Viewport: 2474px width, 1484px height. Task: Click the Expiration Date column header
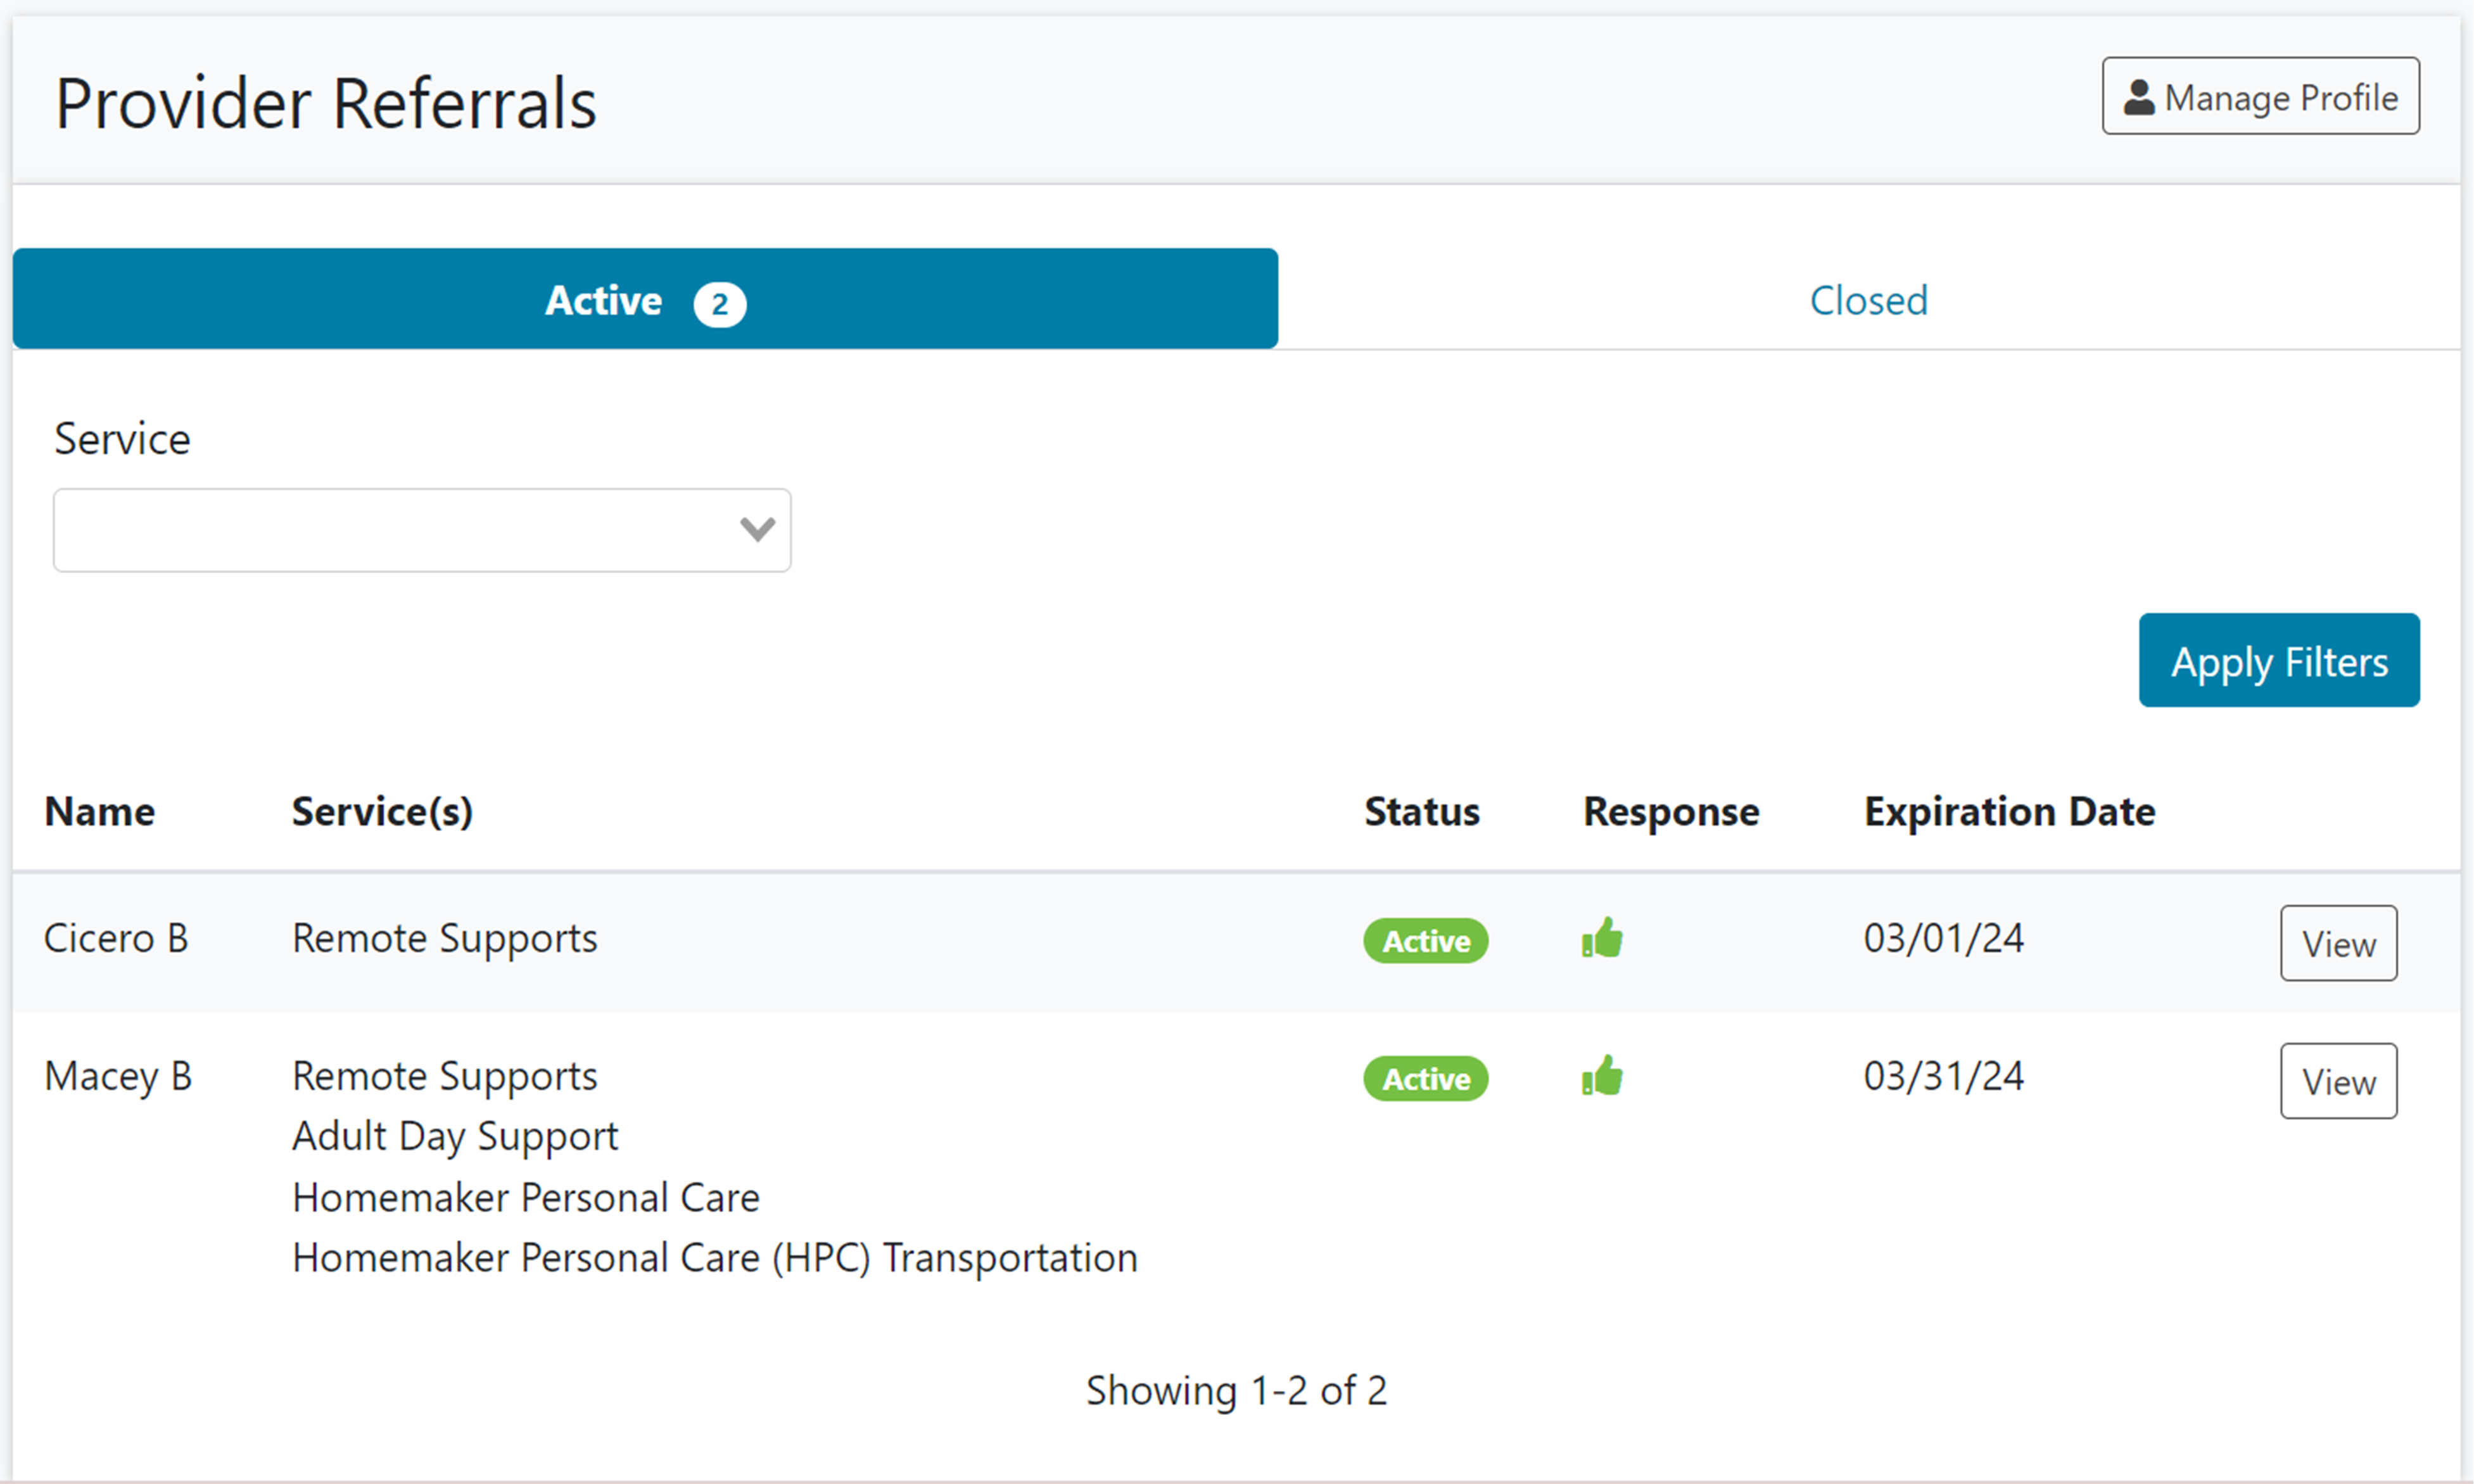pyautogui.click(x=2009, y=811)
